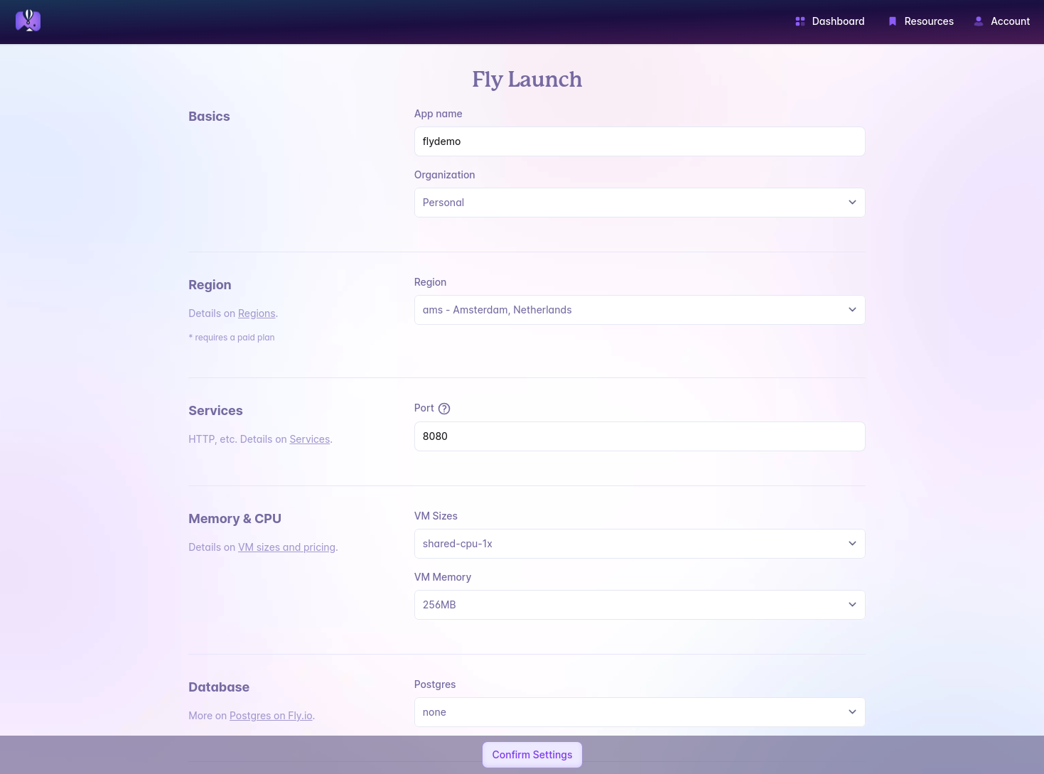Click the Memory & CPU section heading
This screenshot has height=774, width=1044.
[x=235, y=519]
